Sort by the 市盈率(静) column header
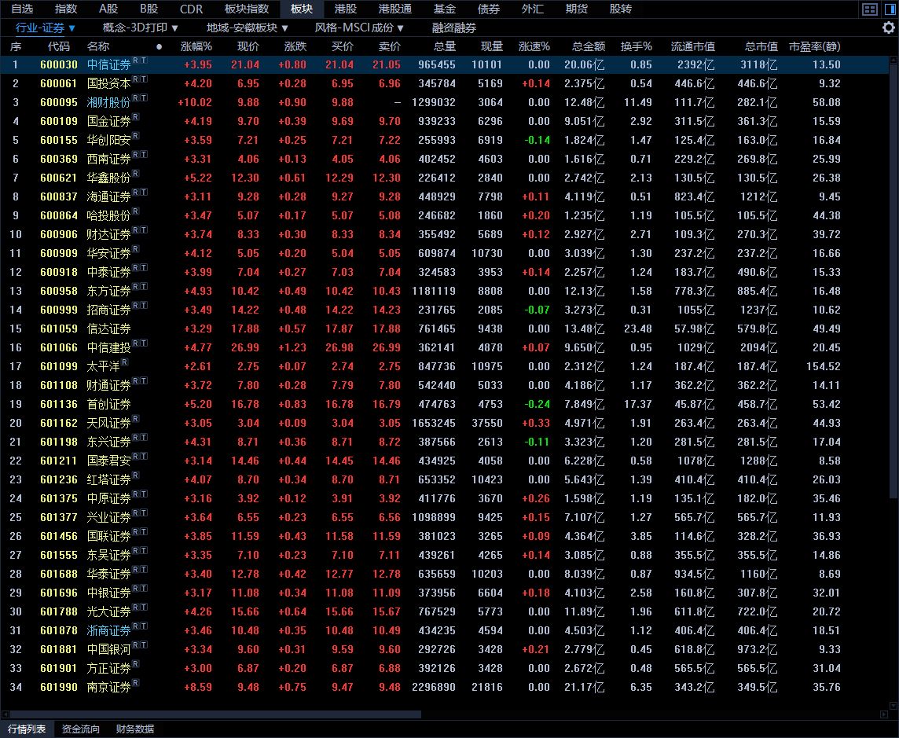This screenshot has width=899, height=738. point(815,46)
